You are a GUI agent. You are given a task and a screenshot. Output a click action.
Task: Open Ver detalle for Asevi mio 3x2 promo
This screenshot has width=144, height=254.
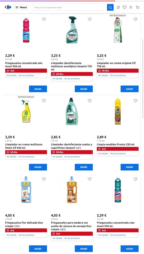(12, 75)
